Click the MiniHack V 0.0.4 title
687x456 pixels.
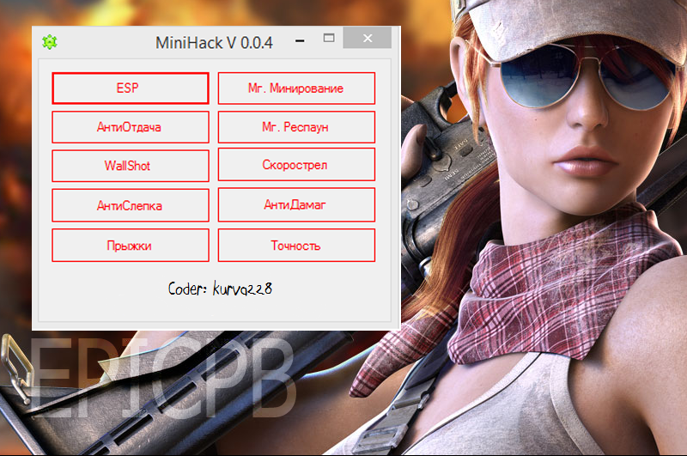pos(214,42)
